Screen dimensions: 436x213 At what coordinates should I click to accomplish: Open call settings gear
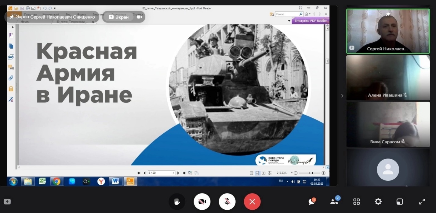point(378,201)
